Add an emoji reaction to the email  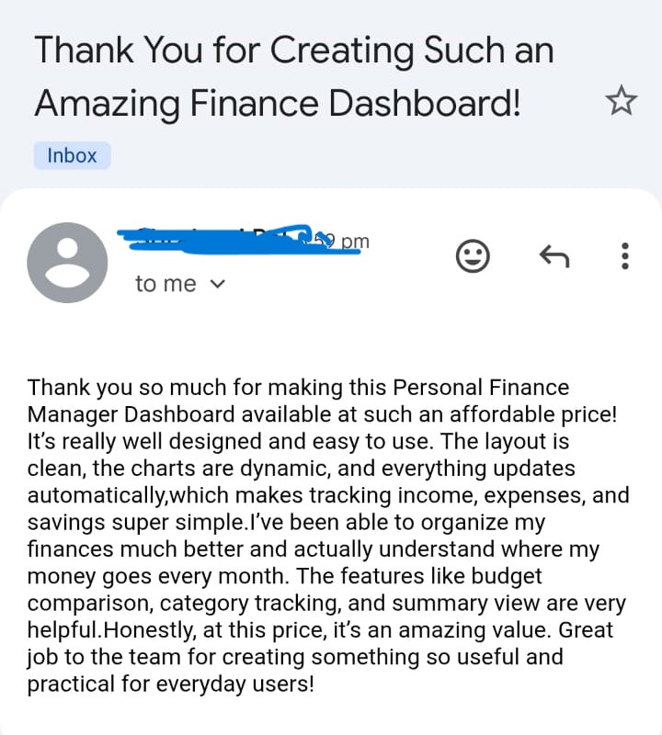point(473,257)
